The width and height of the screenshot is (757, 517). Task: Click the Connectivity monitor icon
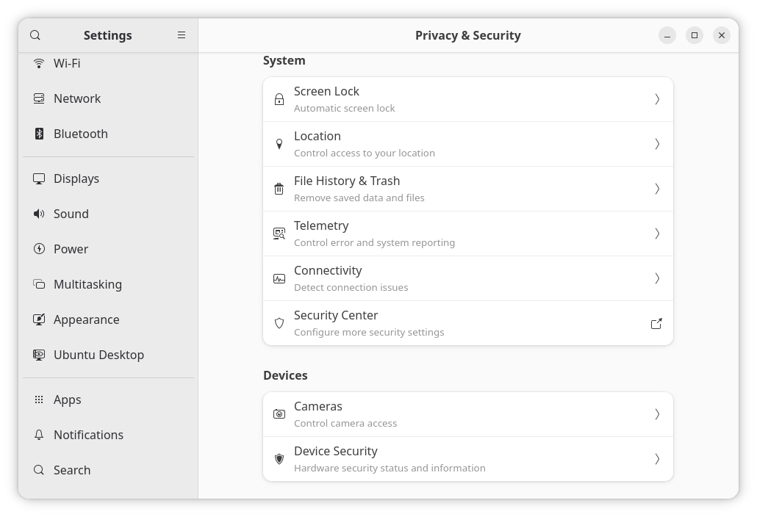click(x=279, y=278)
